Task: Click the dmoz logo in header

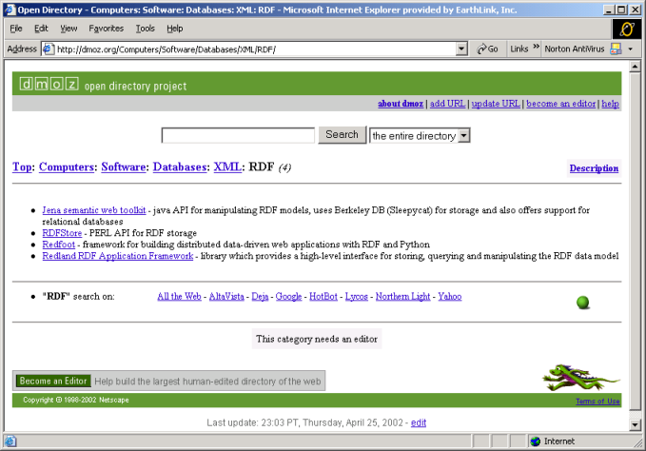Action: point(49,85)
